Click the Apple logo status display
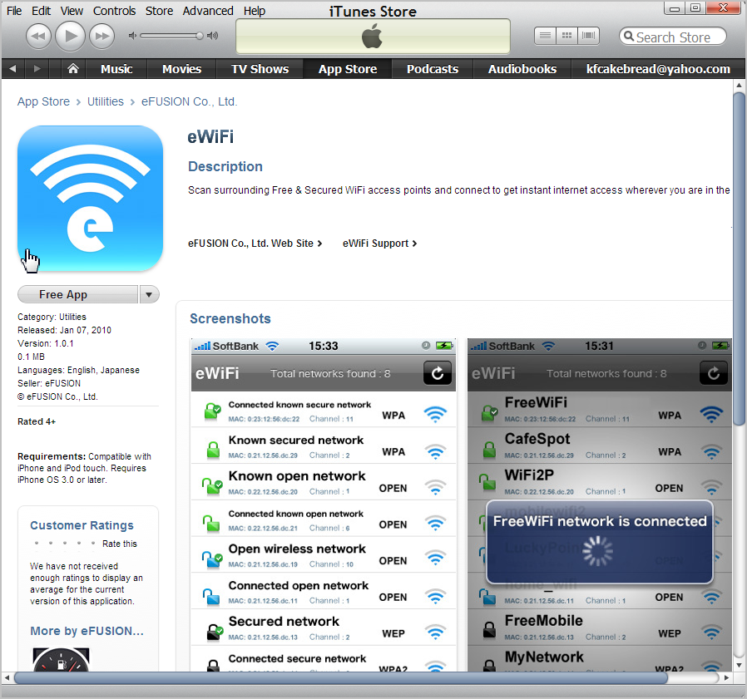 (373, 37)
